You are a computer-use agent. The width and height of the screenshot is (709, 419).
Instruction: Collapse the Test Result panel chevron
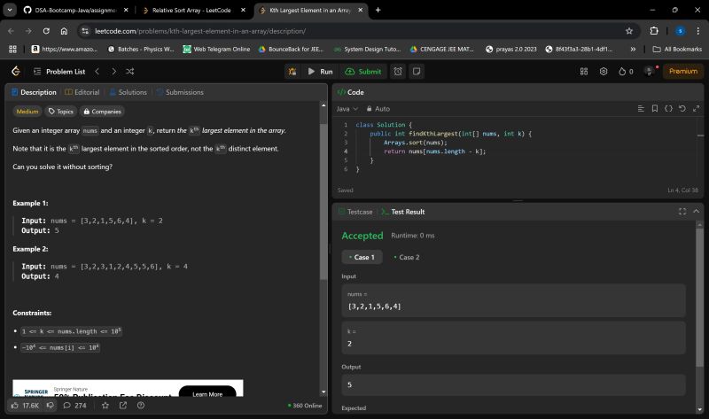tap(697, 212)
